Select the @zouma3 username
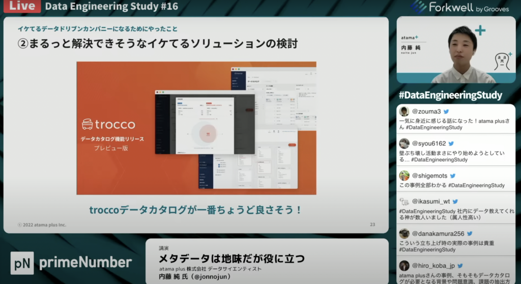The width and height of the screenshot is (521, 284). tap(426, 111)
